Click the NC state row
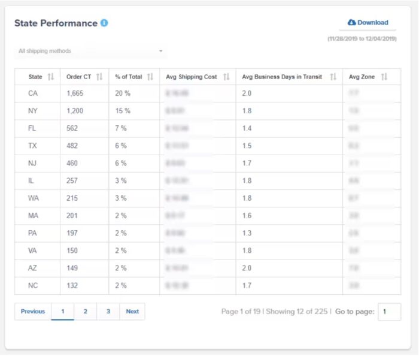 tap(33, 285)
